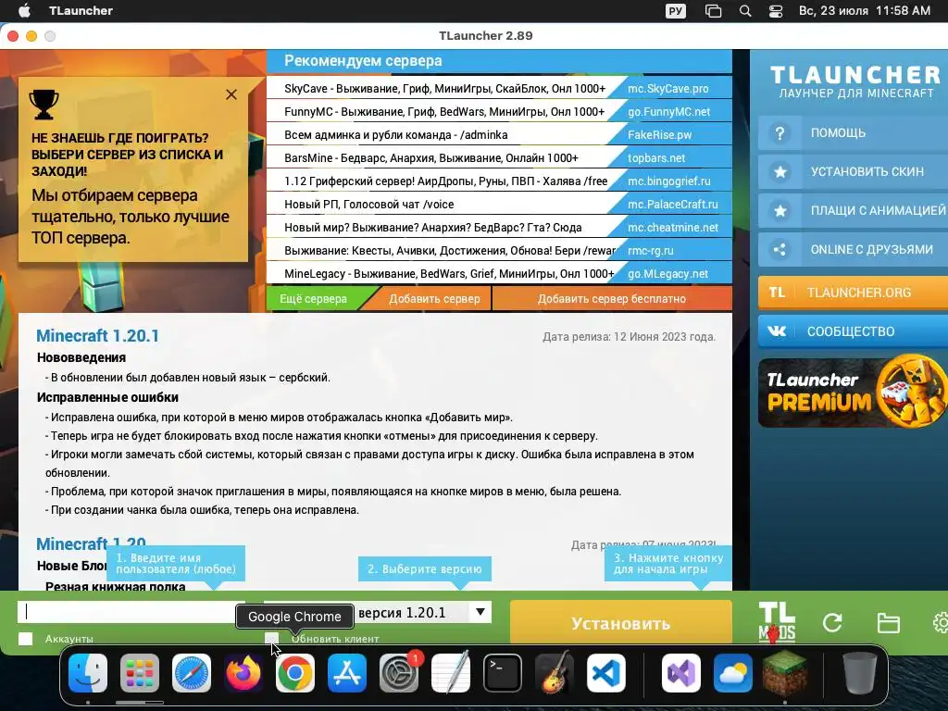Open the cloud weather app in dock

pos(733,673)
